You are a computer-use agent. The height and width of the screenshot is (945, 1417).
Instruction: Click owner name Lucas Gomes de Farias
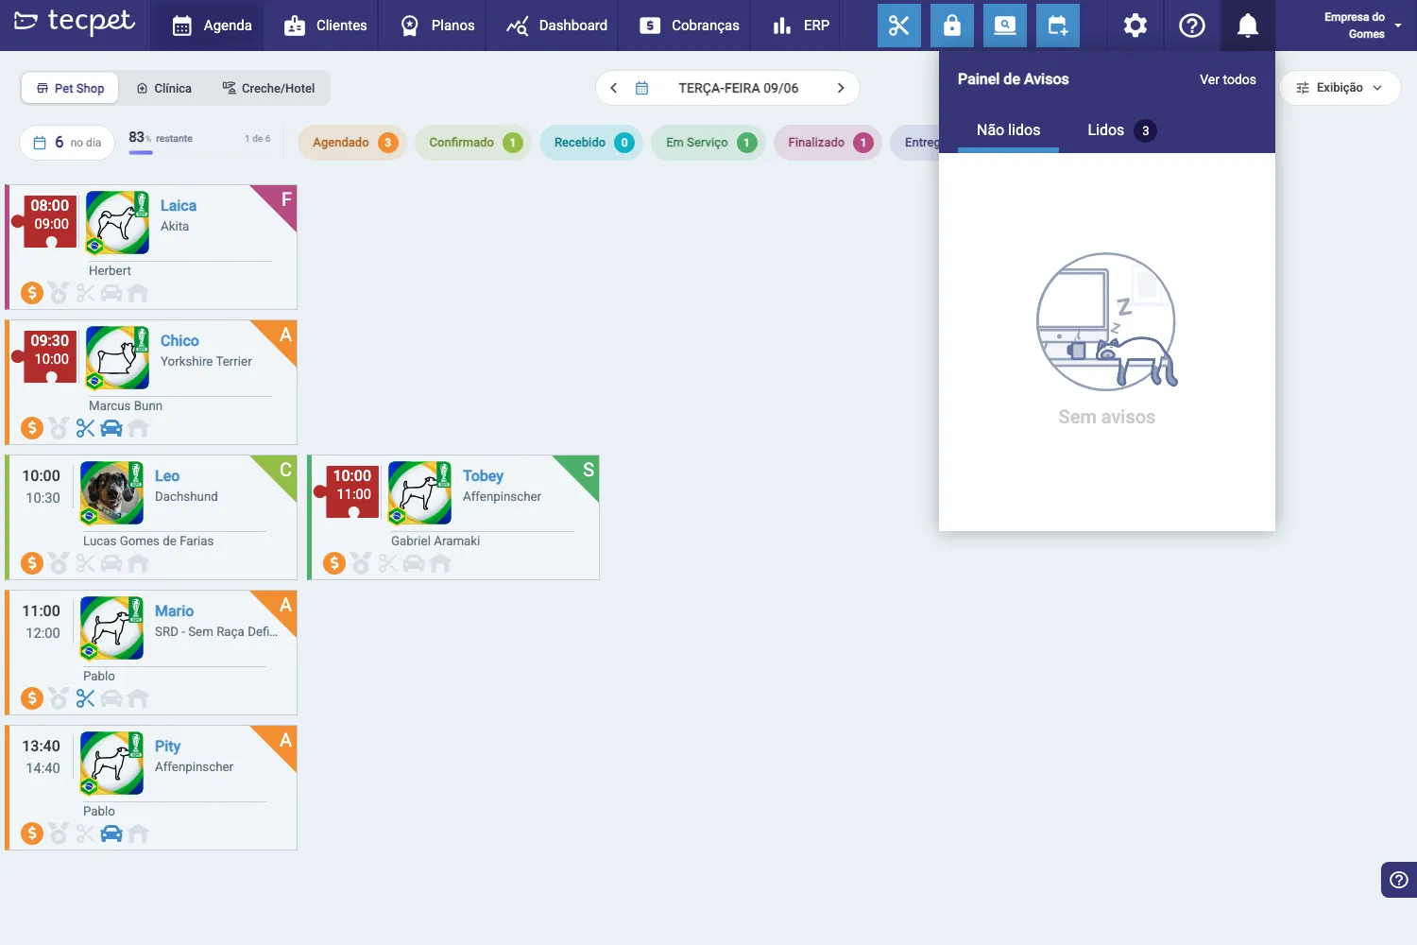[x=148, y=541]
